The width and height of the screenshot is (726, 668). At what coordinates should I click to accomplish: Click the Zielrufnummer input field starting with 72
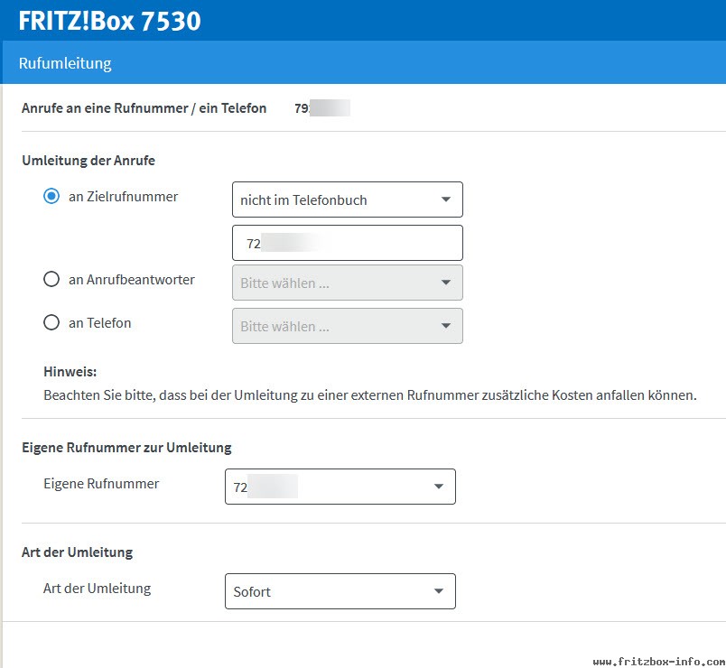(348, 243)
